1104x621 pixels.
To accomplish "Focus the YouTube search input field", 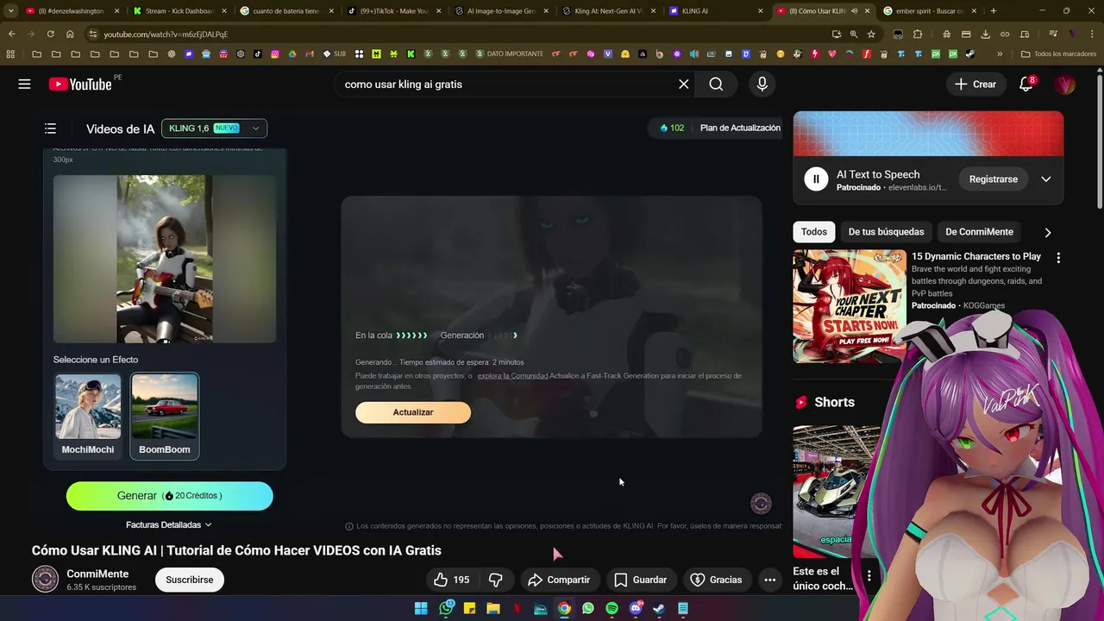I will coord(505,84).
